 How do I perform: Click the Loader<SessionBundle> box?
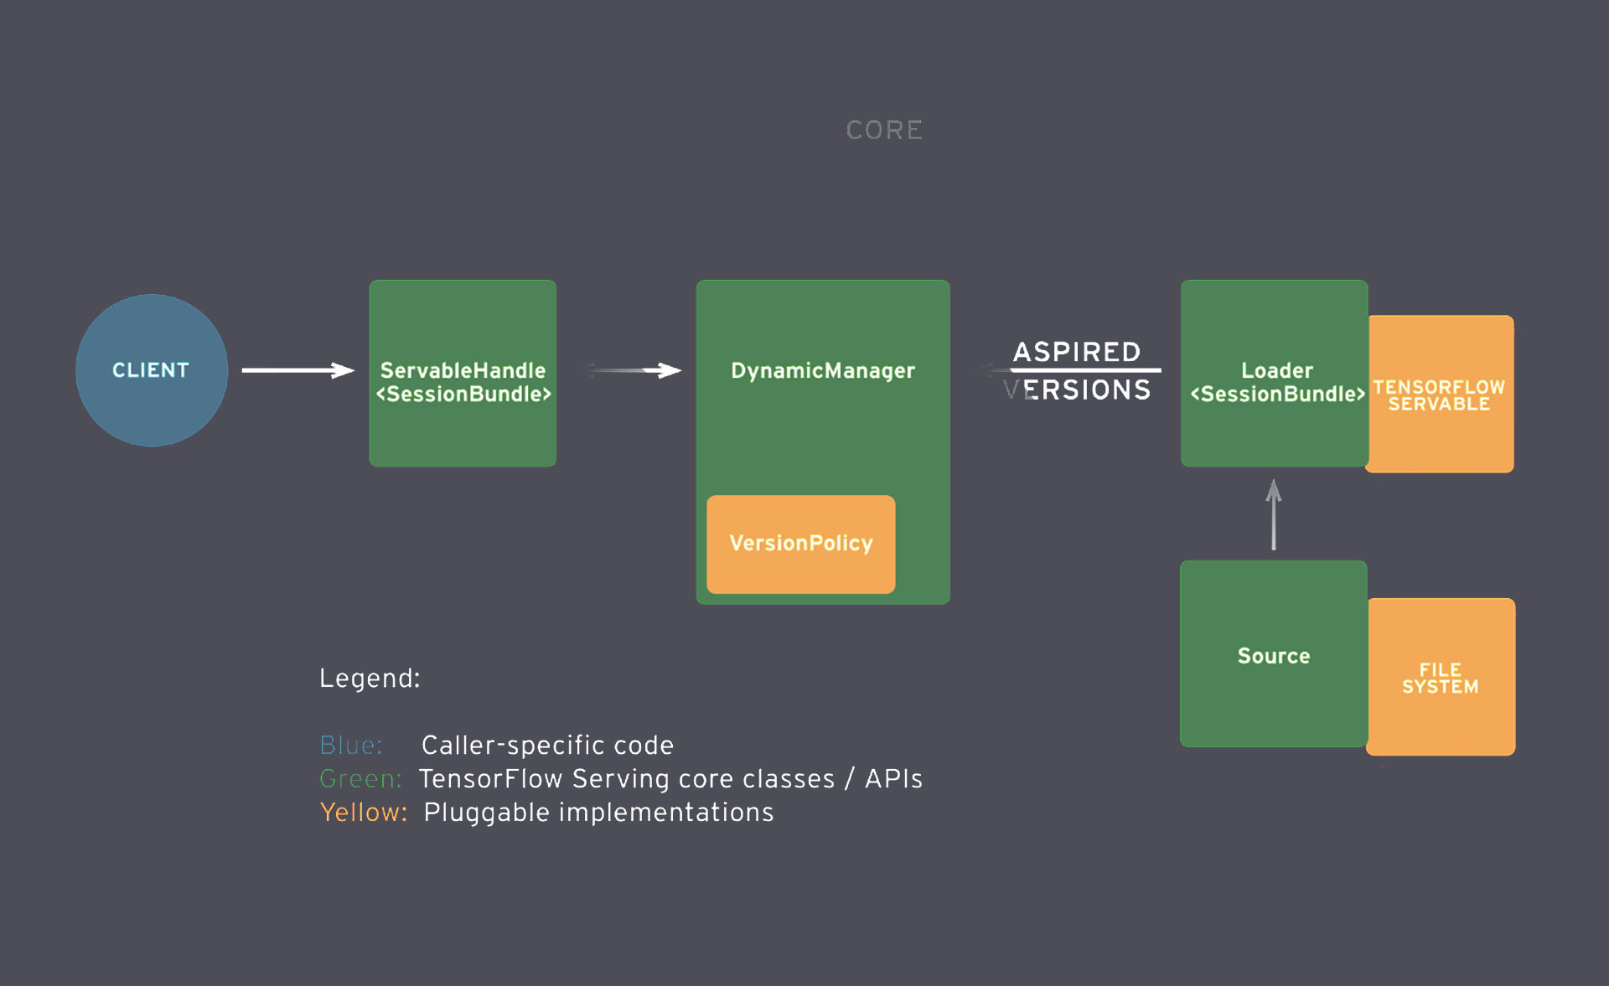coord(1275,374)
